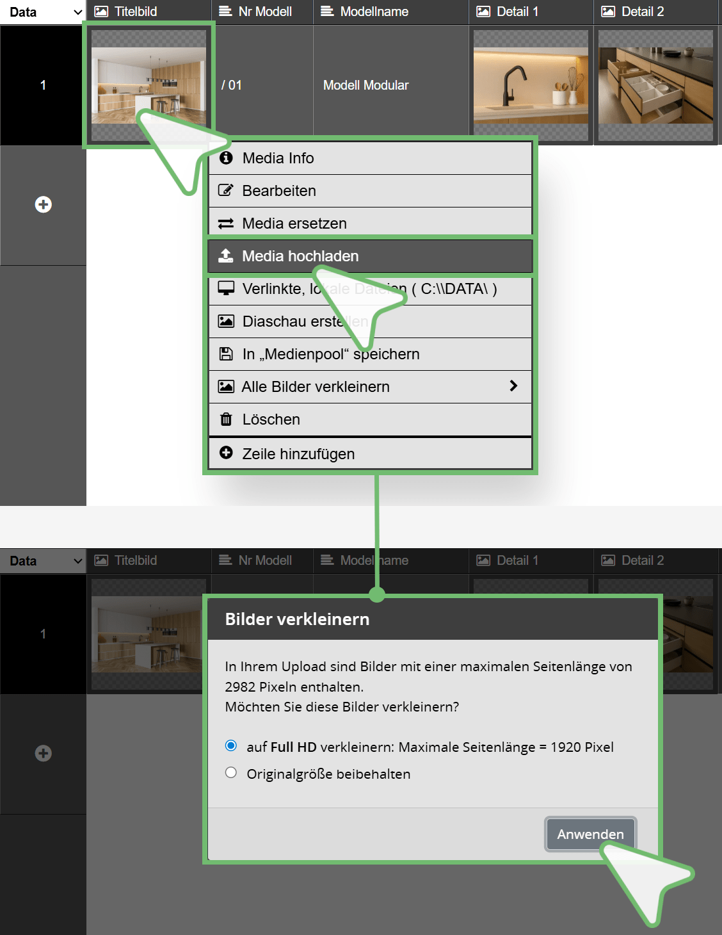Viewport: 722px width, 935px height.
Task: Click the Bearbeiten pencil icon
Action: [226, 190]
